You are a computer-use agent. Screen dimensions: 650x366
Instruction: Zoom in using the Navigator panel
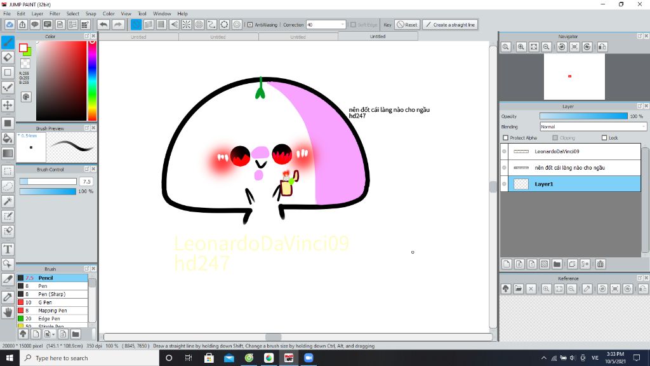point(521,47)
